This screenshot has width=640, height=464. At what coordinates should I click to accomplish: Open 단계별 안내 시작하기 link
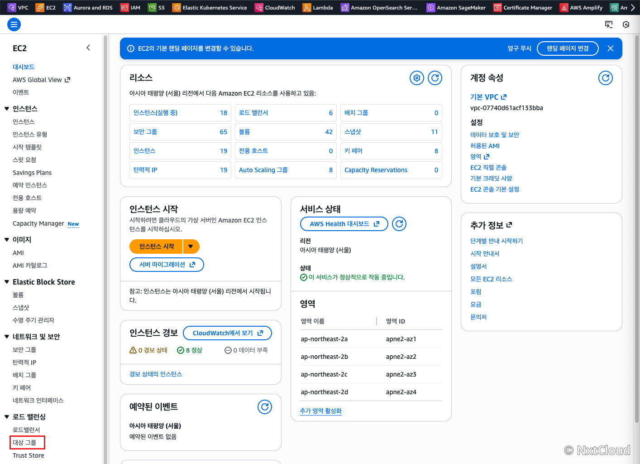point(497,241)
